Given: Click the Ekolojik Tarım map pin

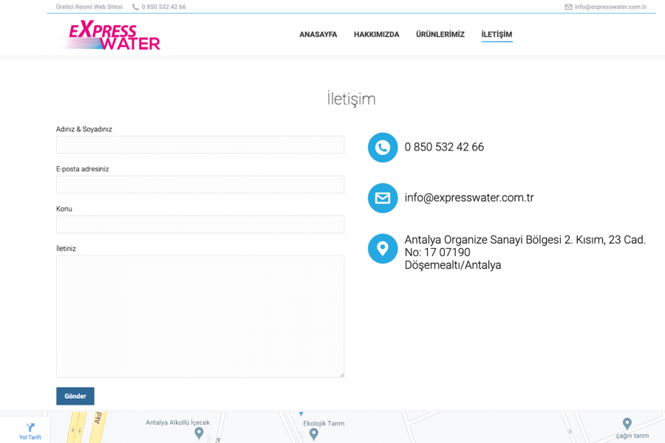Looking at the screenshot, I should 313,434.
